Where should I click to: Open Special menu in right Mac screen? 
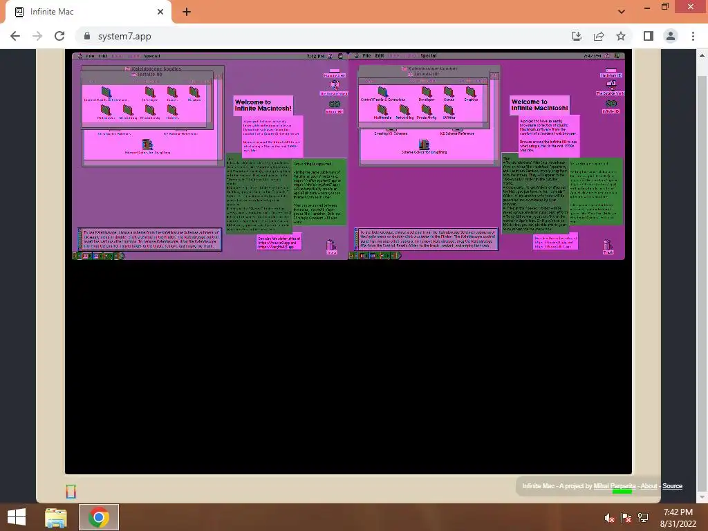tap(429, 55)
